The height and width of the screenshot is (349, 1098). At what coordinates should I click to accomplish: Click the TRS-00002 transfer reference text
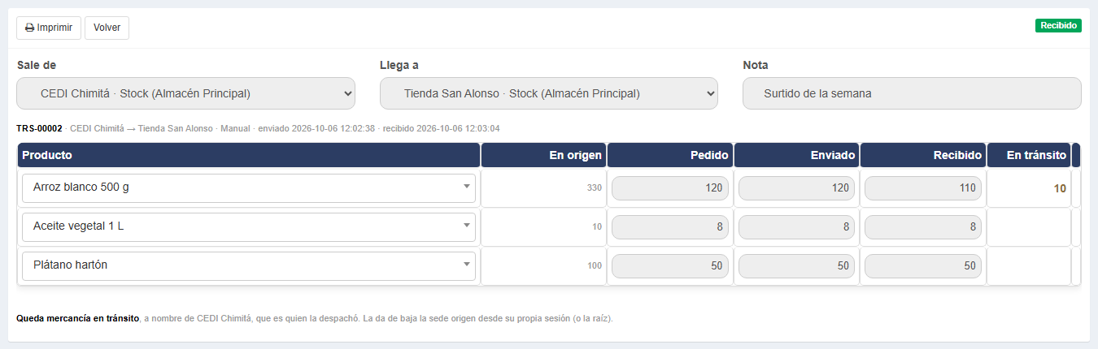pos(39,128)
